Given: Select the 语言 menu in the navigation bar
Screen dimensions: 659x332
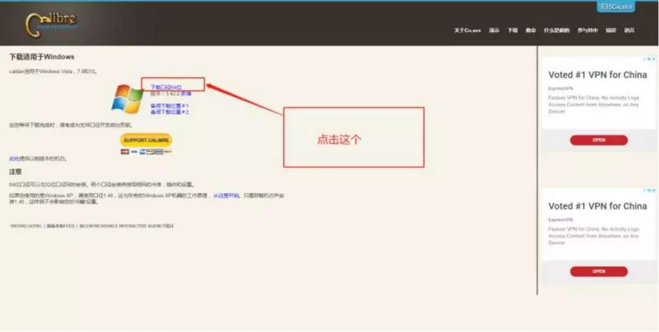Looking at the screenshot, I should (629, 30).
